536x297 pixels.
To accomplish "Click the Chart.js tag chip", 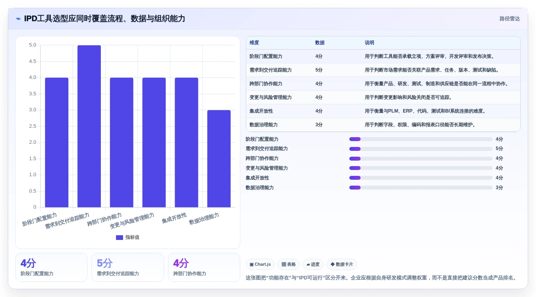I will pyautogui.click(x=260, y=265).
